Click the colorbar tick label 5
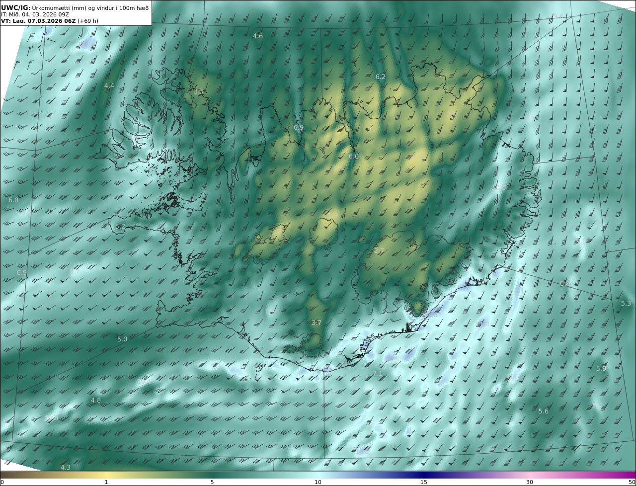The height and width of the screenshot is (486, 636). coord(212,482)
